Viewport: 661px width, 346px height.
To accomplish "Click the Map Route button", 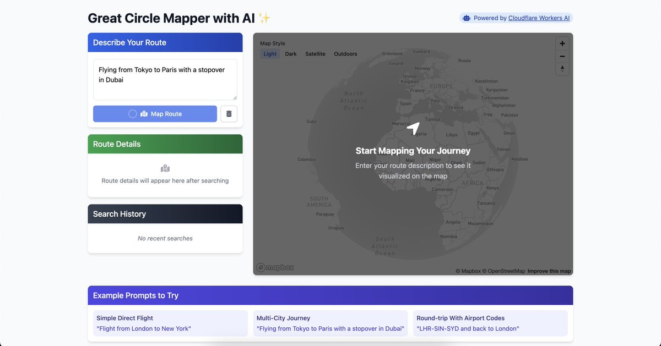I will pos(155,114).
